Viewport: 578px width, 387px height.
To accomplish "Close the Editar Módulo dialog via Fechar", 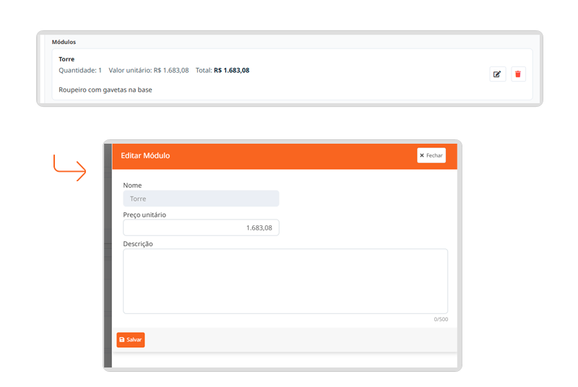I will [431, 155].
